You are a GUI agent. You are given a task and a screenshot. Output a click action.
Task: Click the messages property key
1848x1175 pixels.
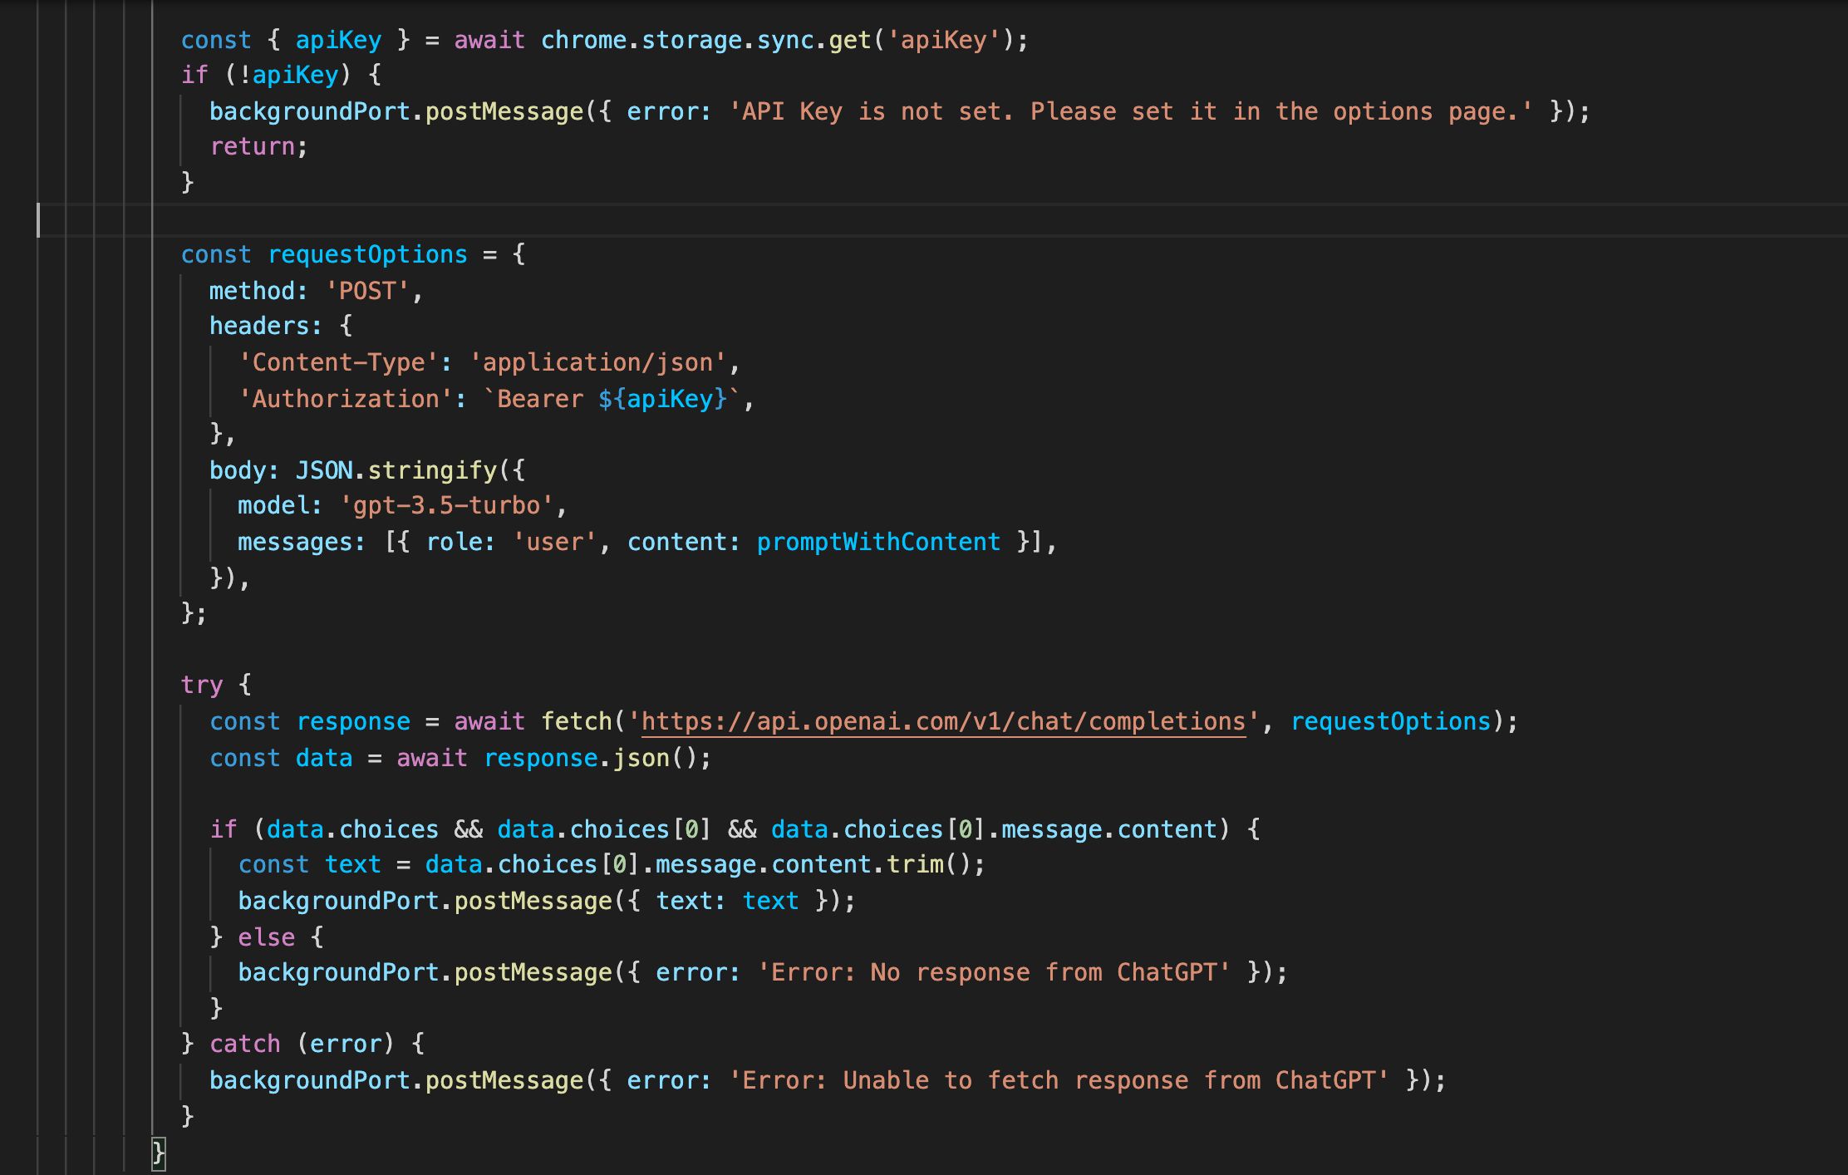(x=295, y=542)
